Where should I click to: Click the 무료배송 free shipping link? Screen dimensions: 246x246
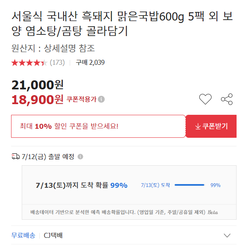pyautogui.click(x=23, y=235)
